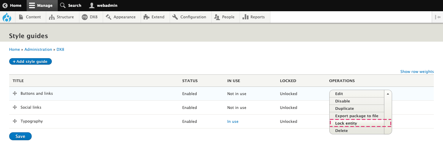The image size is (443, 168).
Task: Open the Structure menu
Action: click(62, 17)
